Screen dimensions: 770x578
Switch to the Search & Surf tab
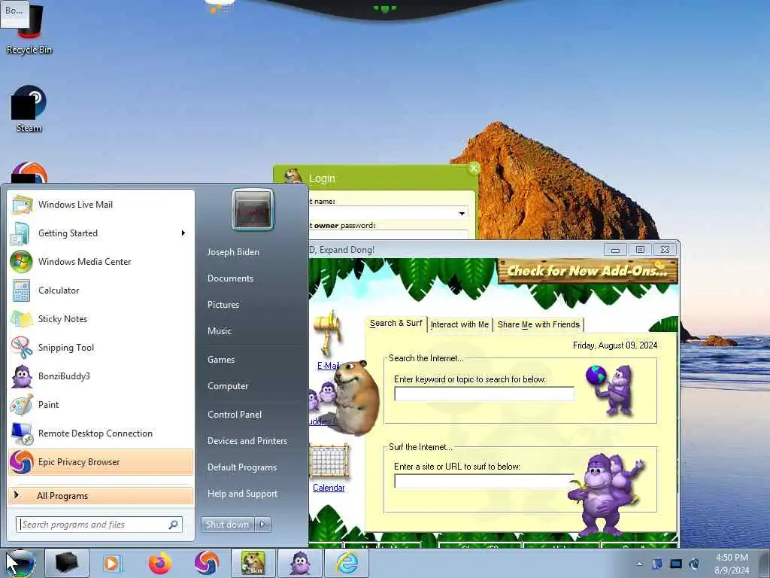(x=396, y=324)
